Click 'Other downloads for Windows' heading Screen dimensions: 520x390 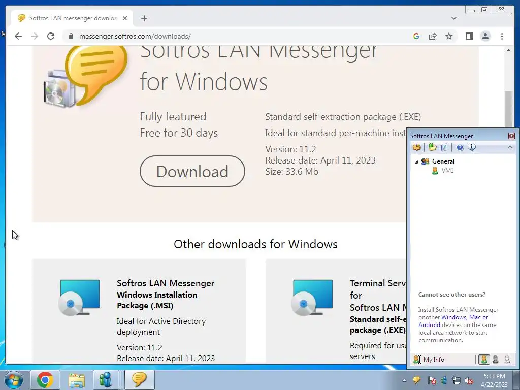(255, 244)
